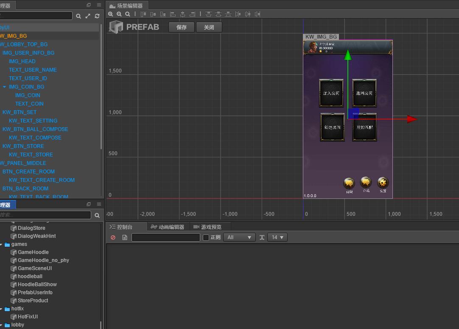
Task: Pop out the hierarchy panel
Action: point(89,5)
